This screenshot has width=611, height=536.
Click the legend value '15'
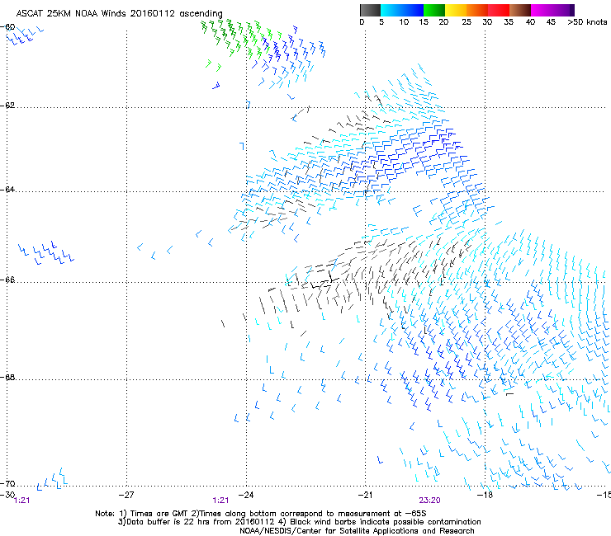click(x=424, y=22)
